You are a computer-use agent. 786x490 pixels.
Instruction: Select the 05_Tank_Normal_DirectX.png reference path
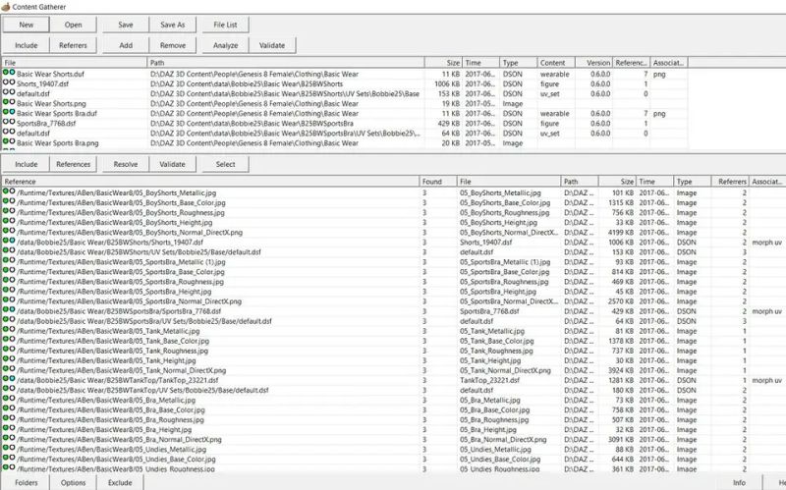(x=121, y=370)
